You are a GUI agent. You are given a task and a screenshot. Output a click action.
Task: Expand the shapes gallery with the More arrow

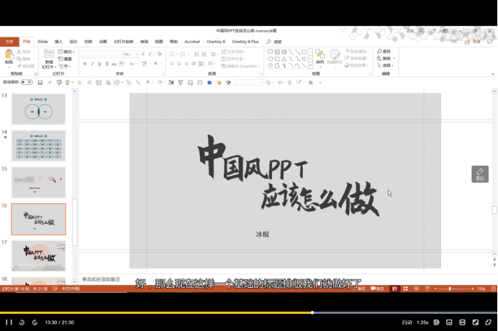[310, 66]
